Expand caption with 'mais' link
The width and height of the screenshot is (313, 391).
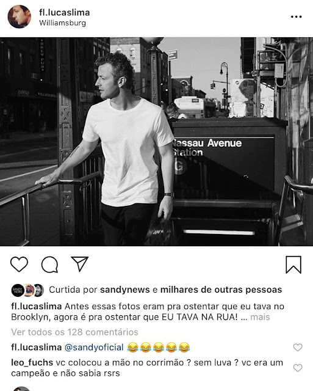coord(260,317)
